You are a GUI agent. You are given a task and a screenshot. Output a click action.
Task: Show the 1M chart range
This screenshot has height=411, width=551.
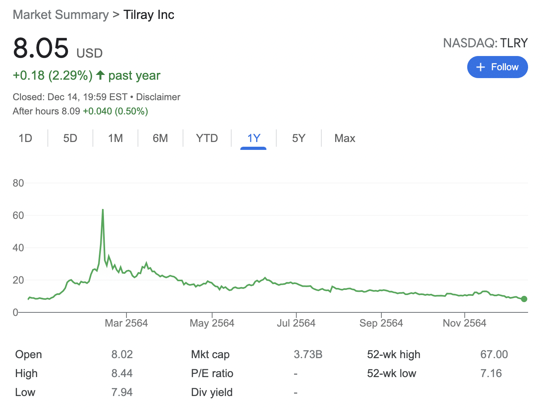point(115,138)
